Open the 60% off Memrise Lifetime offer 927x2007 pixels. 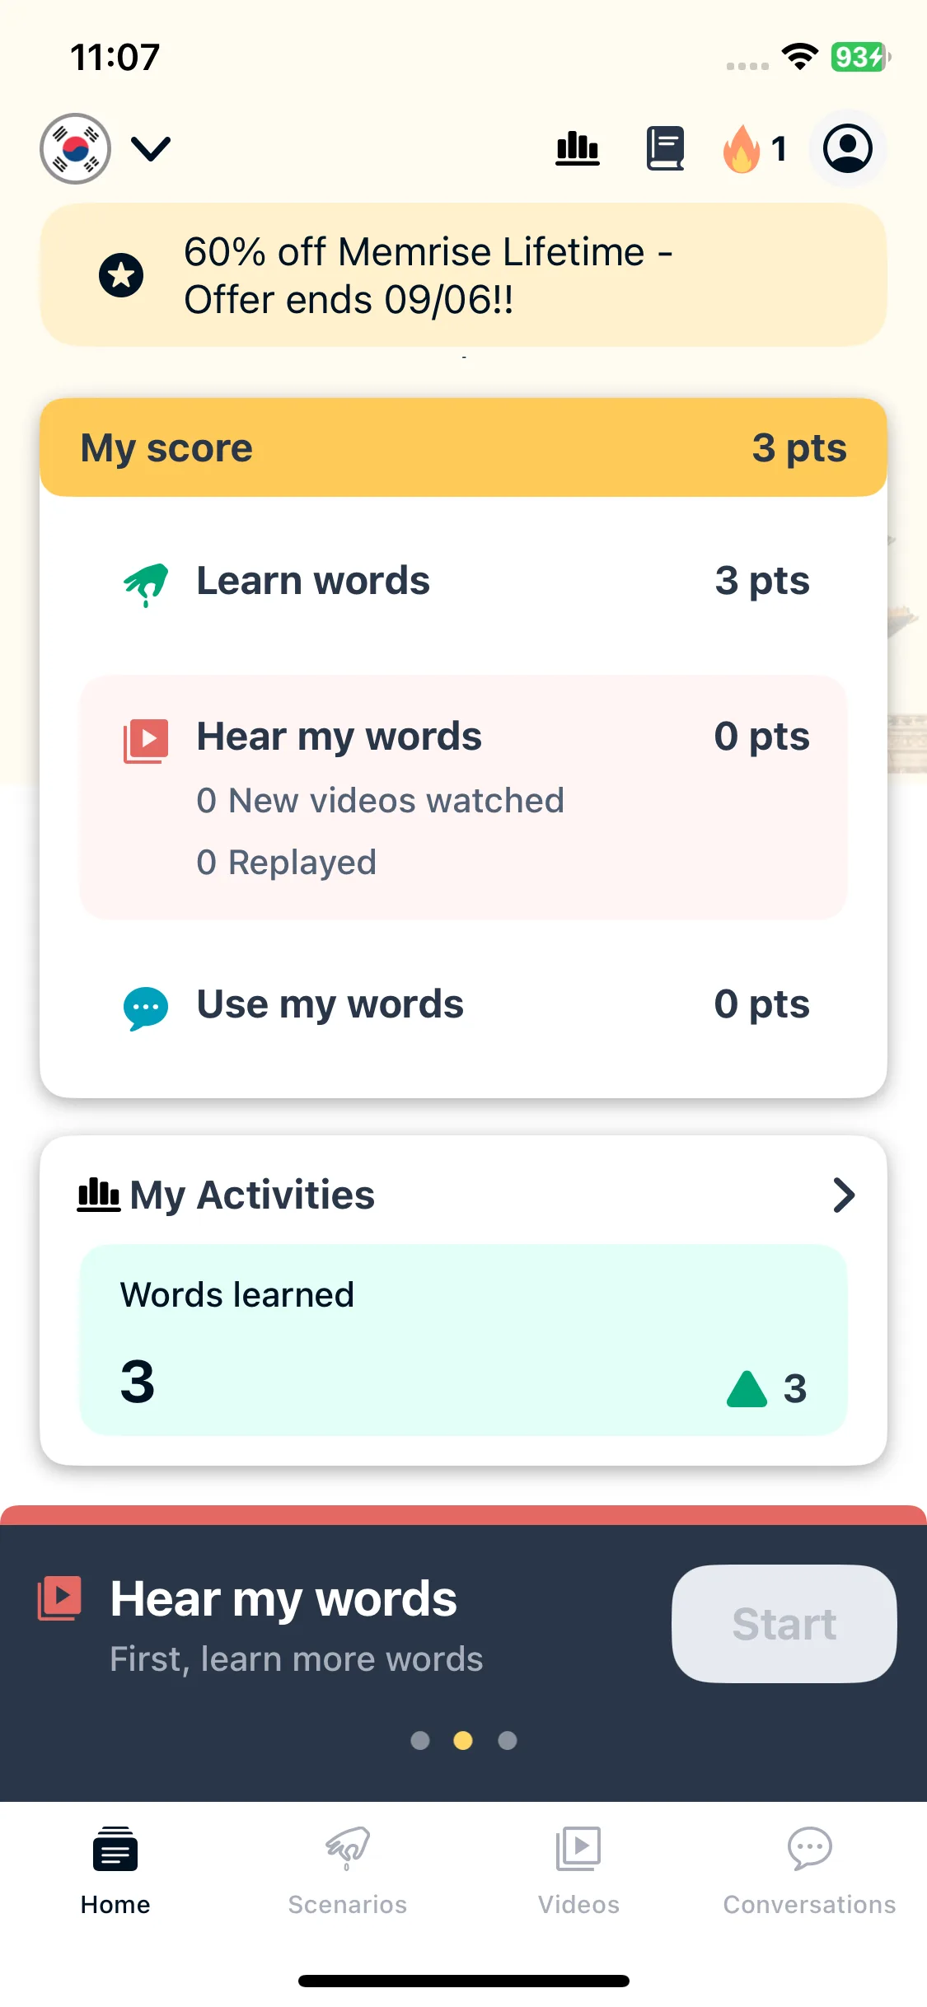[x=464, y=275]
